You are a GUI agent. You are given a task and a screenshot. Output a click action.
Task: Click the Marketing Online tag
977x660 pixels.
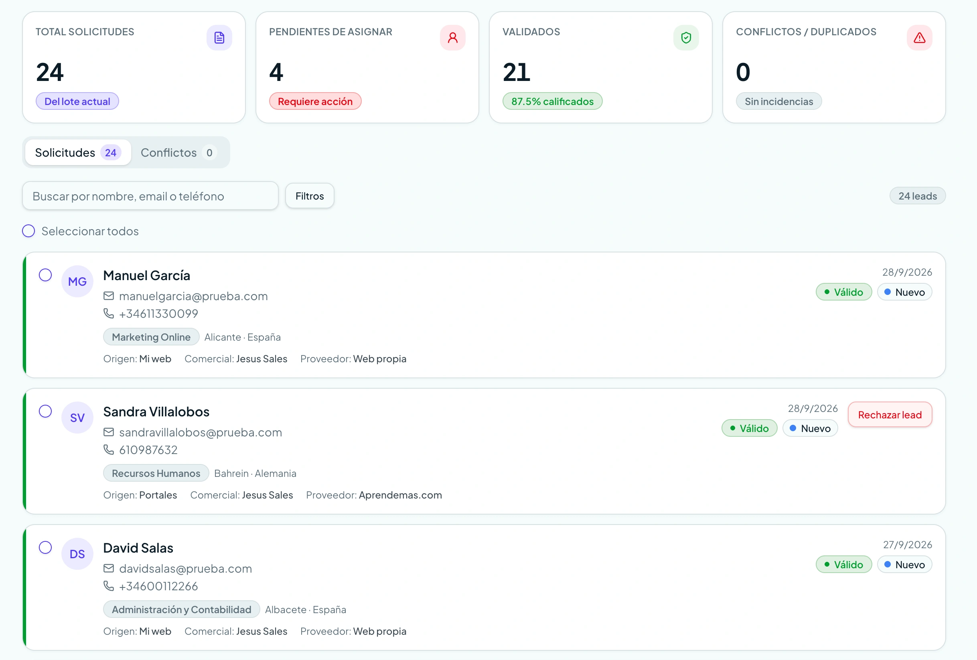tap(151, 337)
